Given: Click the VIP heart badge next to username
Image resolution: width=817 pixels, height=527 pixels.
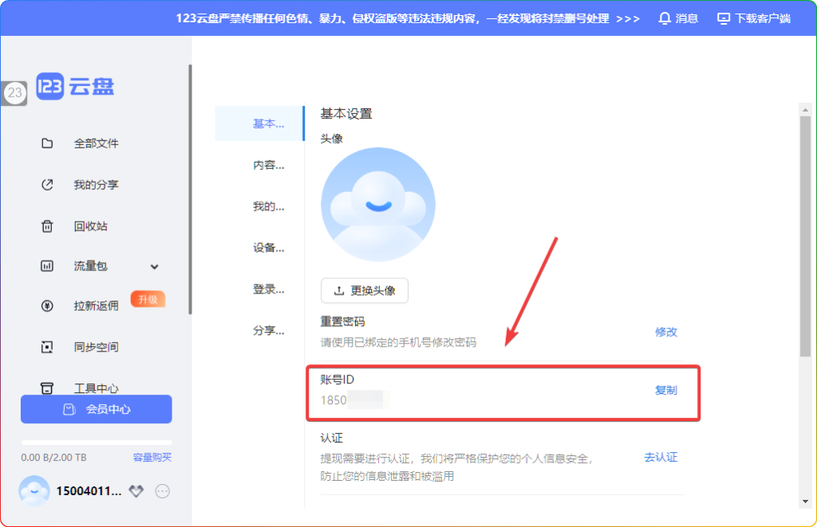Looking at the screenshot, I should (136, 492).
